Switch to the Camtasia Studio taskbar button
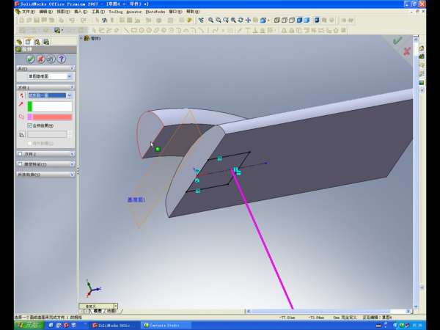This screenshot has width=440, height=330. tap(166, 325)
